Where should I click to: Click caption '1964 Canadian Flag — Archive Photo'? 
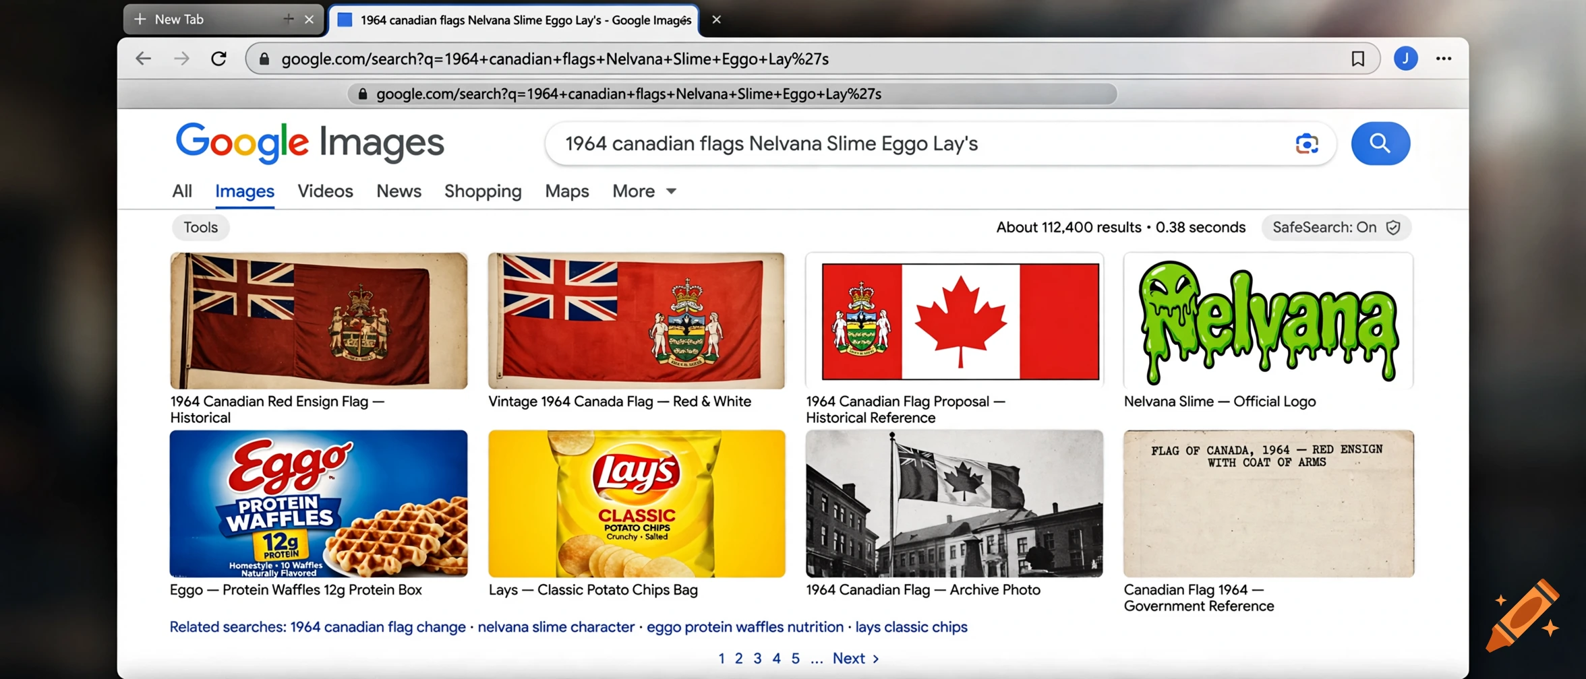(923, 590)
